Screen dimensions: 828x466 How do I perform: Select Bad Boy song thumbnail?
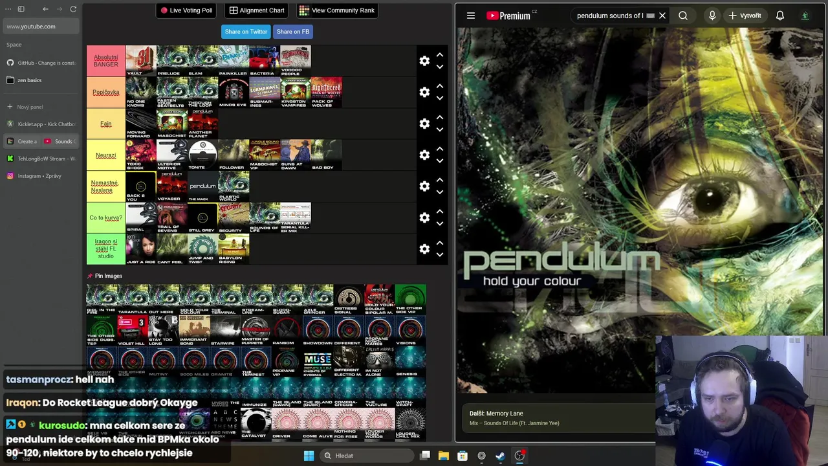click(327, 155)
